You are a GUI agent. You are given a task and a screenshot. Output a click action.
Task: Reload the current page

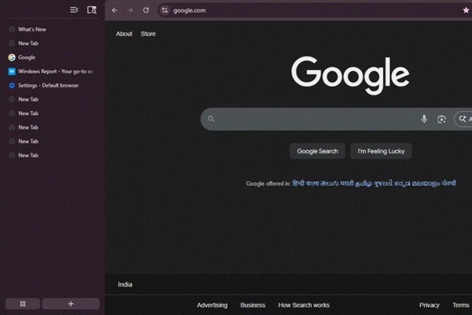(x=146, y=10)
